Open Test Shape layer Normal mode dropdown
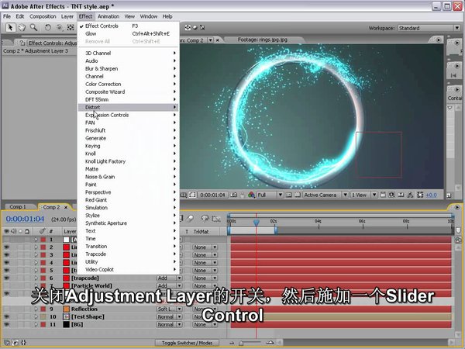Image resolution: width=465 pixels, height=349 pixels. pos(169,316)
